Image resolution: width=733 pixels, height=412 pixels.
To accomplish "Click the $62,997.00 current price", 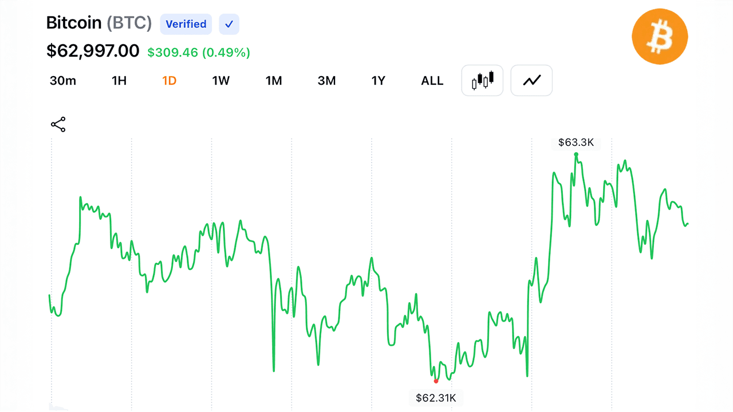I will pyautogui.click(x=93, y=51).
